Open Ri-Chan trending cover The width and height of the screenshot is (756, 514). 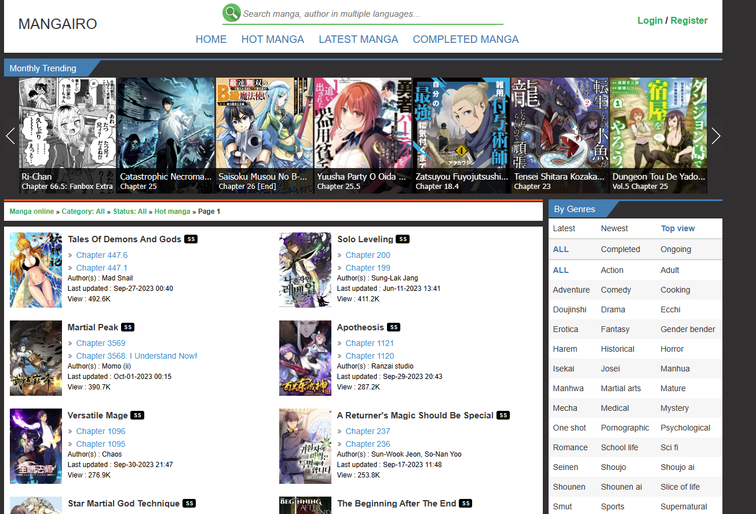(68, 136)
